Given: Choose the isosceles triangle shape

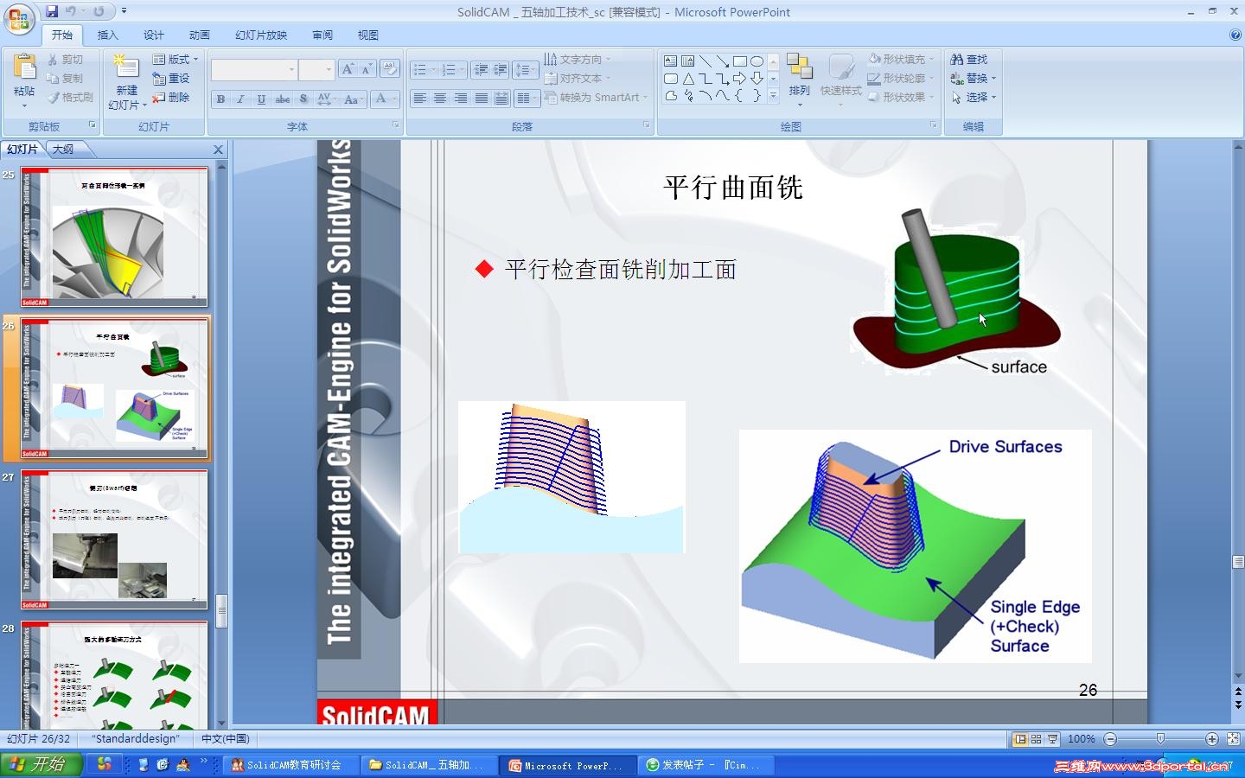Looking at the screenshot, I should pos(688,79).
